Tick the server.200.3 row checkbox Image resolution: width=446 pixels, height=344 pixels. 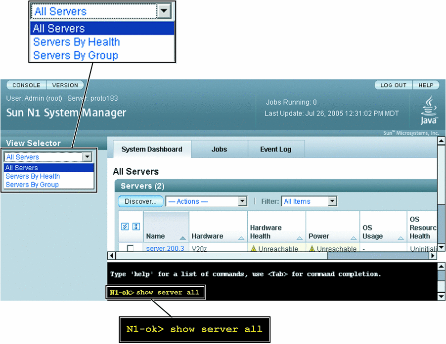point(130,248)
